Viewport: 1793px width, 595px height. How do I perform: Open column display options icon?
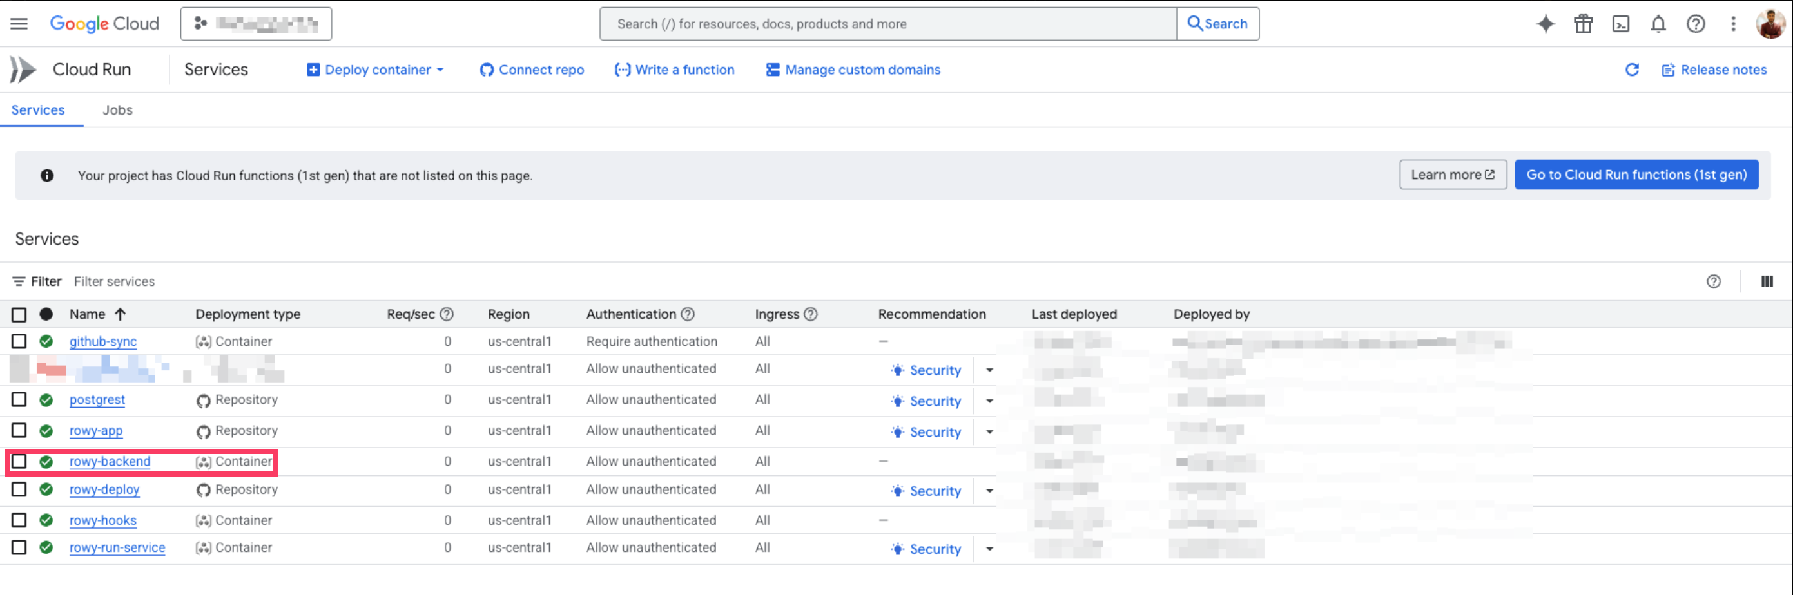pyautogui.click(x=1767, y=281)
